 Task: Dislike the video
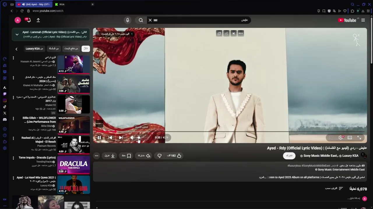click(159, 156)
